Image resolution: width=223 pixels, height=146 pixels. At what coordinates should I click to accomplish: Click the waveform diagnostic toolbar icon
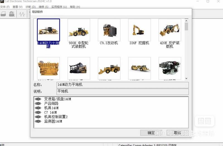pos(22,14)
